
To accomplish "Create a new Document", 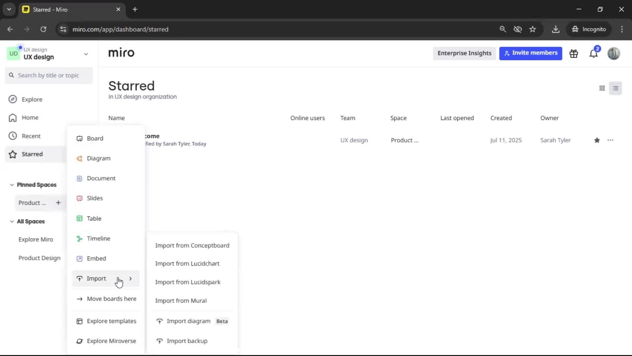I will pos(106,178).
